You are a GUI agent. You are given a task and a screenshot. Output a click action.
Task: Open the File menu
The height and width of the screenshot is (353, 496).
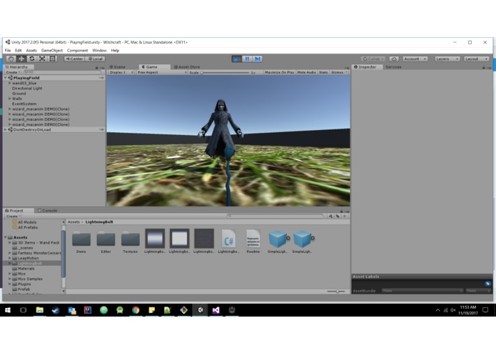point(8,50)
